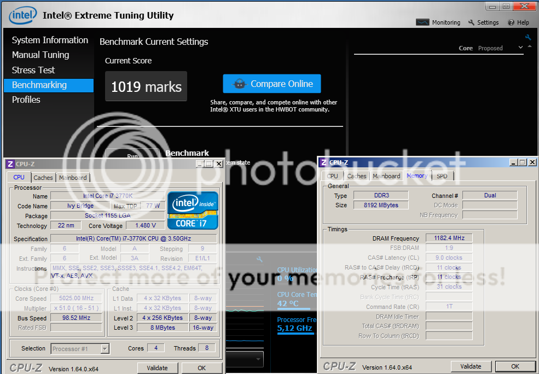Expand the Core Proposed chevron dropdown
Screen dimensions: 539x374
tap(520, 48)
